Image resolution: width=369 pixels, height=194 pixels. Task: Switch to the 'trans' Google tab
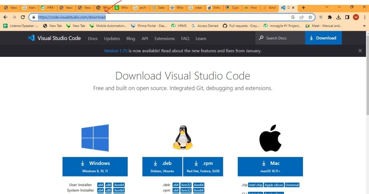tap(29, 8)
